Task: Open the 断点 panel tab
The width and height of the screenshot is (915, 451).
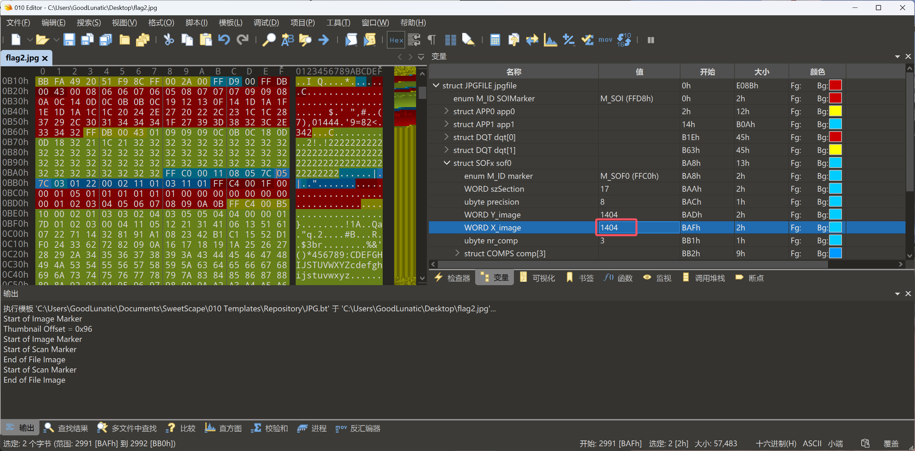Action: click(x=749, y=278)
